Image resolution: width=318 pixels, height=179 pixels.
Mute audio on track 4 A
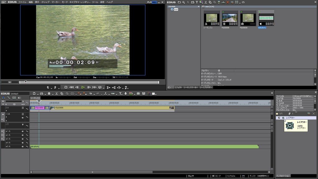(x=23, y=143)
